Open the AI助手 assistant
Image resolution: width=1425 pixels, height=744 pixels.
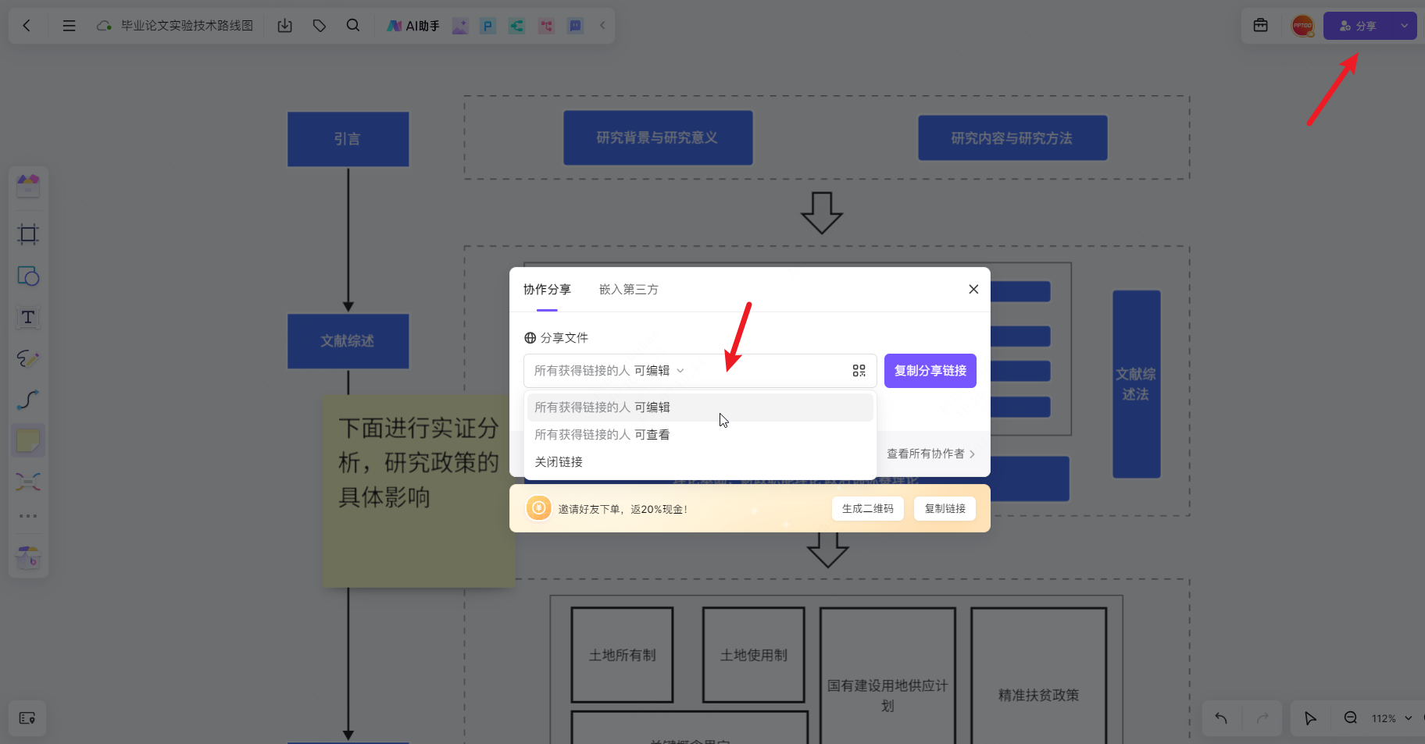click(x=413, y=26)
